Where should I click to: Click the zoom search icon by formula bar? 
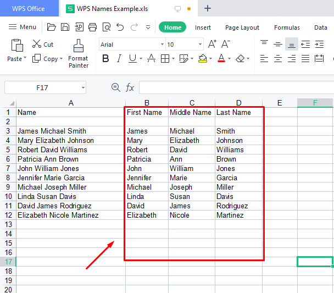pos(116,87)
